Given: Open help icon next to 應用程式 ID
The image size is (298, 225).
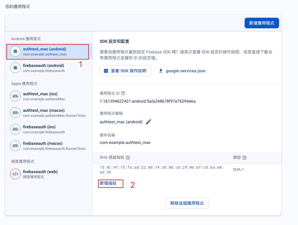Looking at the screenshot, I should (x=123, y=93).
